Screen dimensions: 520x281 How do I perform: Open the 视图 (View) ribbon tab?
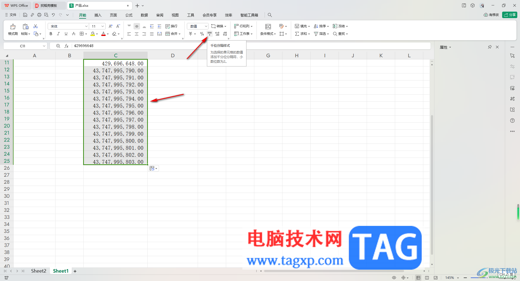click(175, 15)
